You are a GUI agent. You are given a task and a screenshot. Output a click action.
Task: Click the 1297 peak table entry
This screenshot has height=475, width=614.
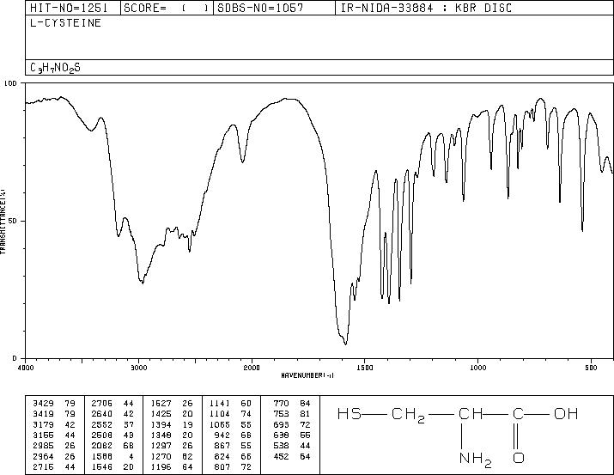[x=161, y=446]
